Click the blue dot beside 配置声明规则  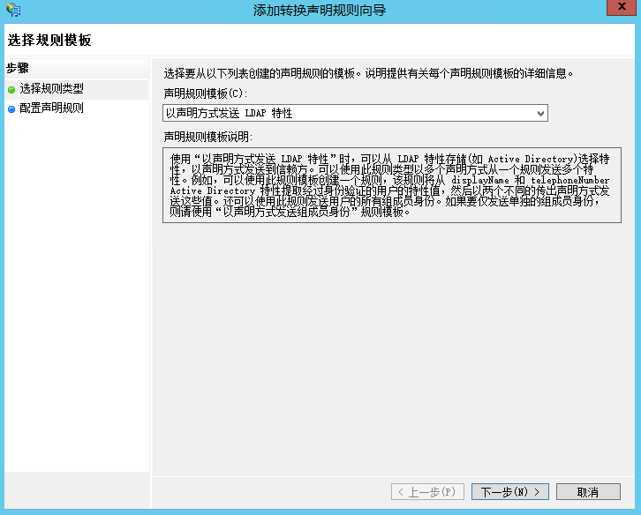[11, 108]
